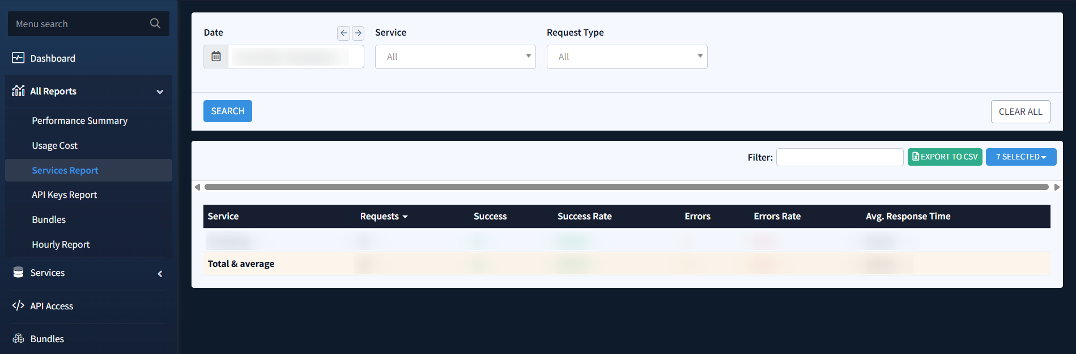Click the Services database icon

coord(18,273)
